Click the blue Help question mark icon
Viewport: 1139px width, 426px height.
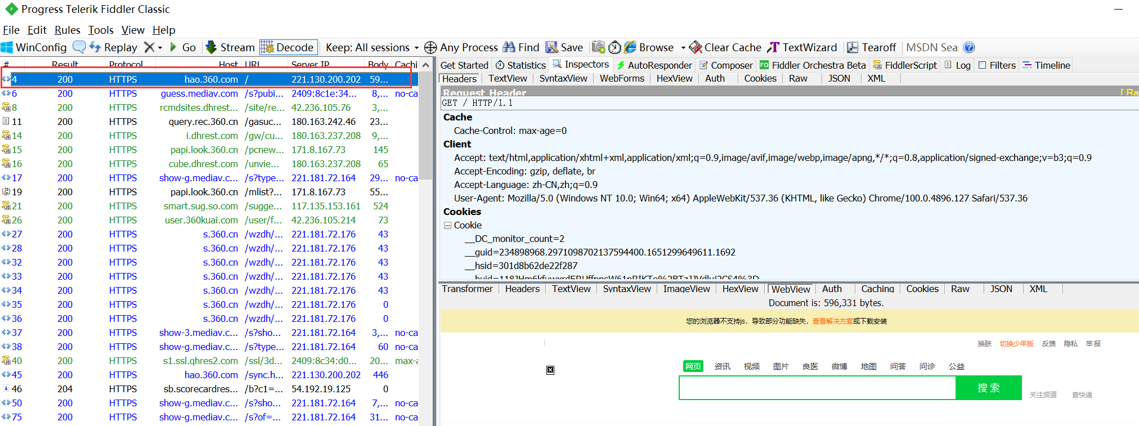969,47
